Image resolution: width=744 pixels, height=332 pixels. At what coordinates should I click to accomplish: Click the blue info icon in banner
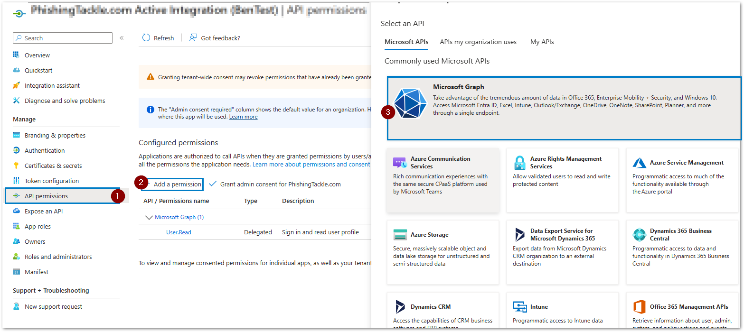click(x=151, y=110)
